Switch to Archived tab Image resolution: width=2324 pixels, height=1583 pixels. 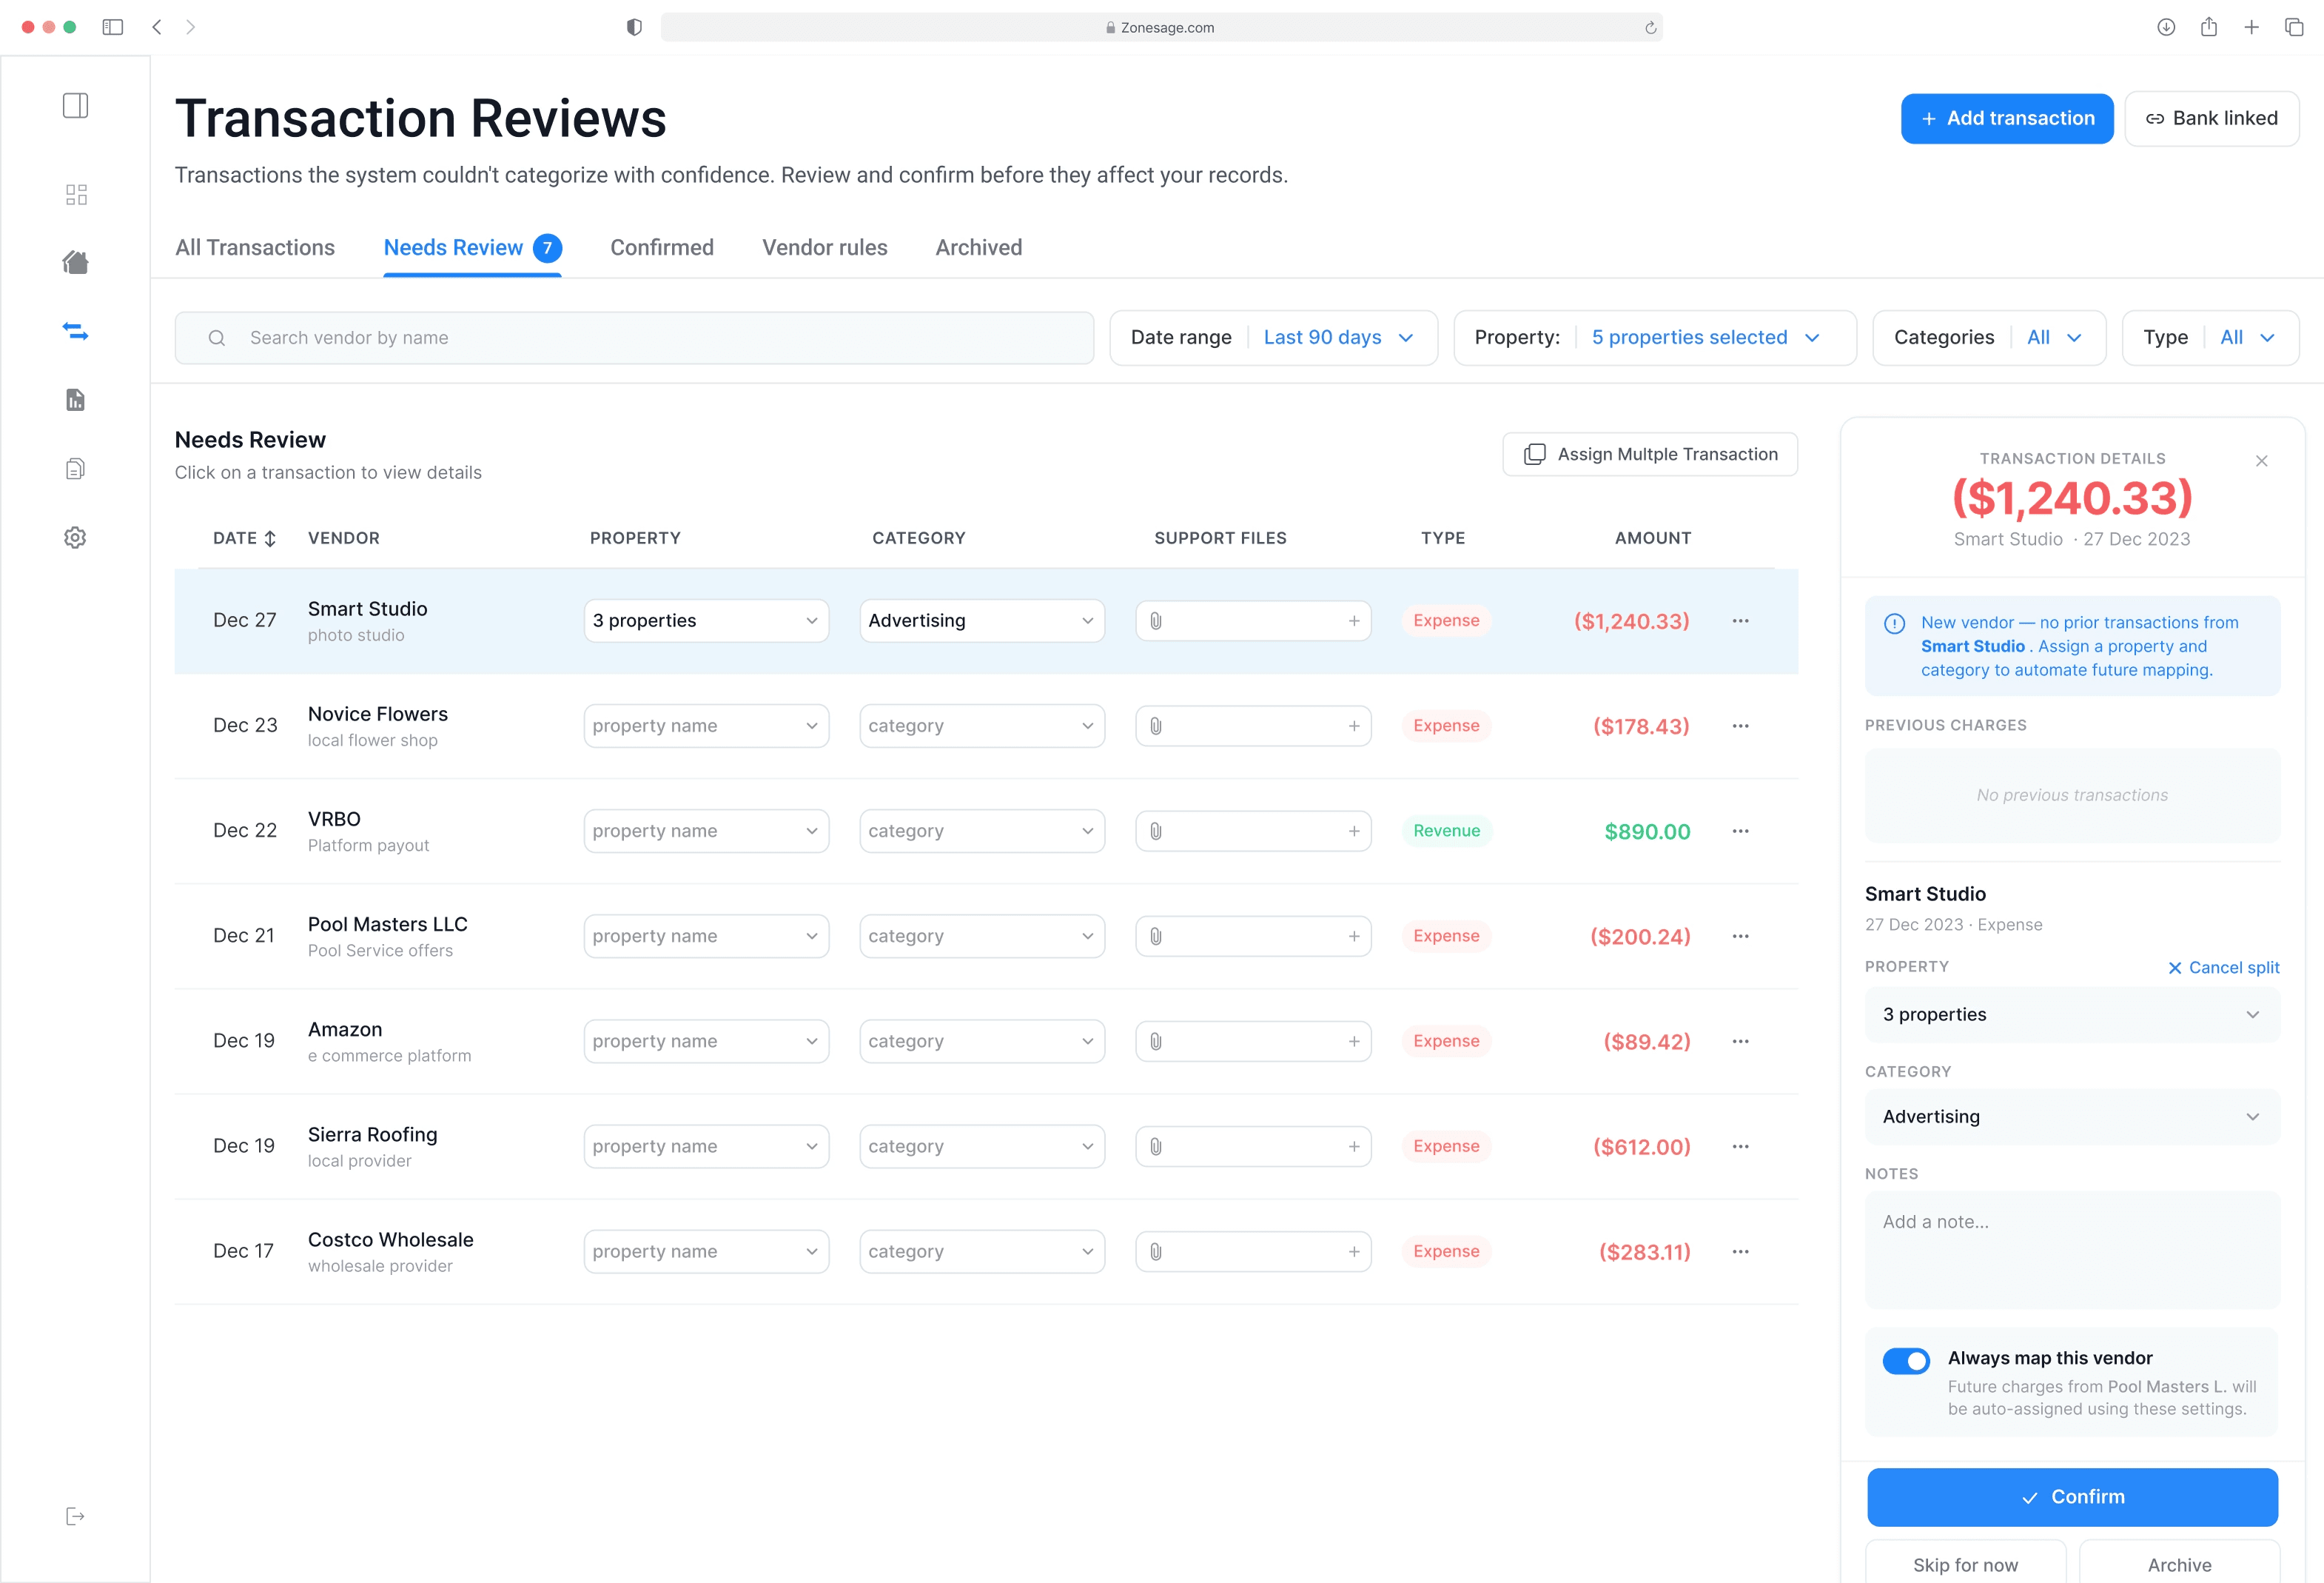pyautogui.click(x=979, y=248)
